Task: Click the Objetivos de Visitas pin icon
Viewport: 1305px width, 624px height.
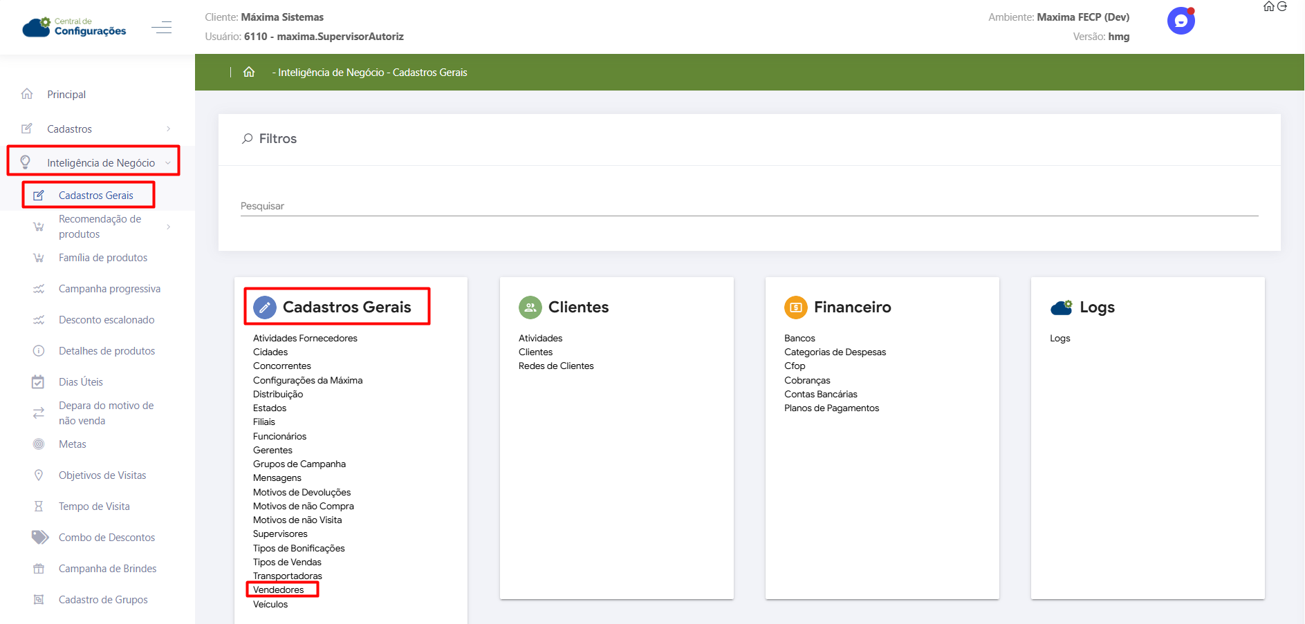Action: (x=39, y=475)
